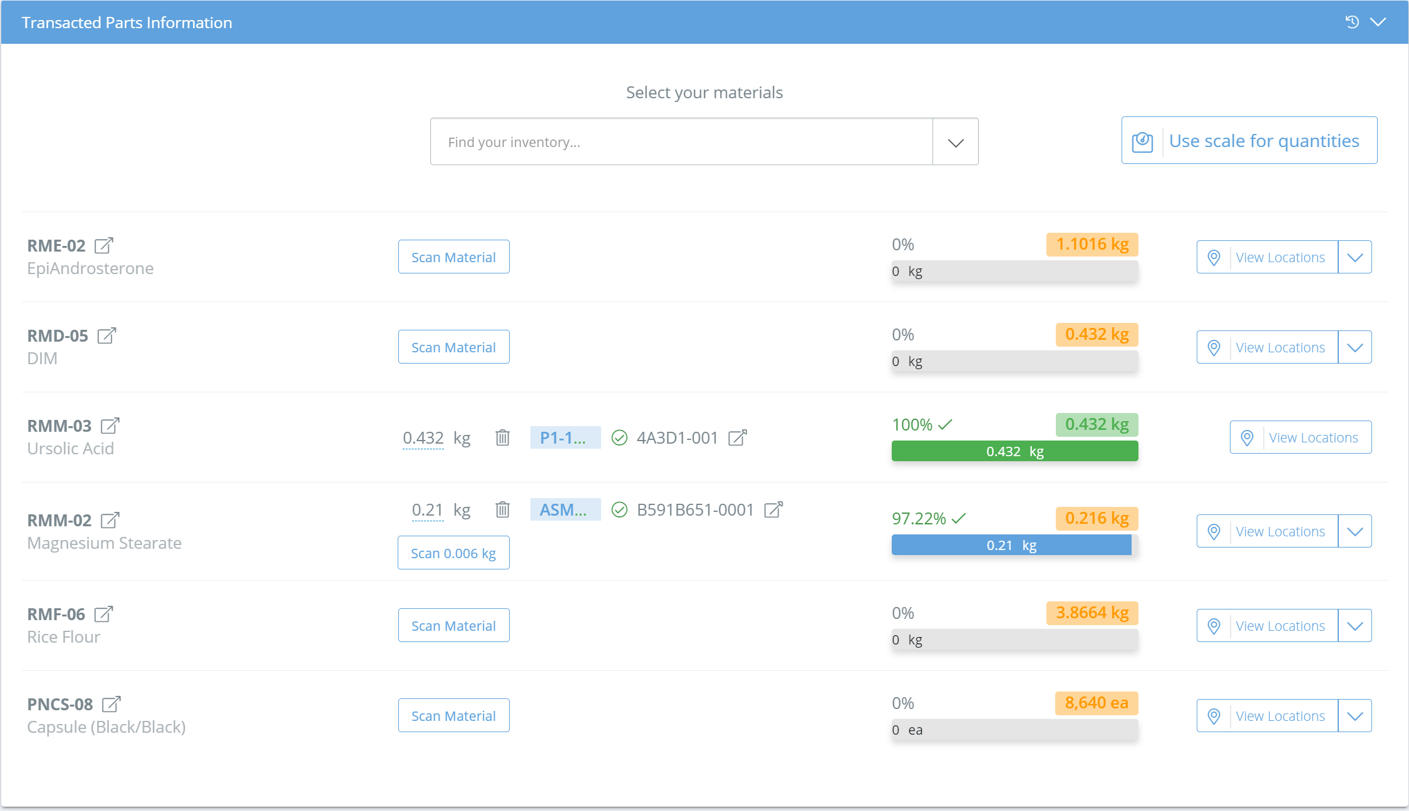Screen dimensions: 1409x811
Task: Click the green Ursolic Acid progress bar
Action: 1014,451
